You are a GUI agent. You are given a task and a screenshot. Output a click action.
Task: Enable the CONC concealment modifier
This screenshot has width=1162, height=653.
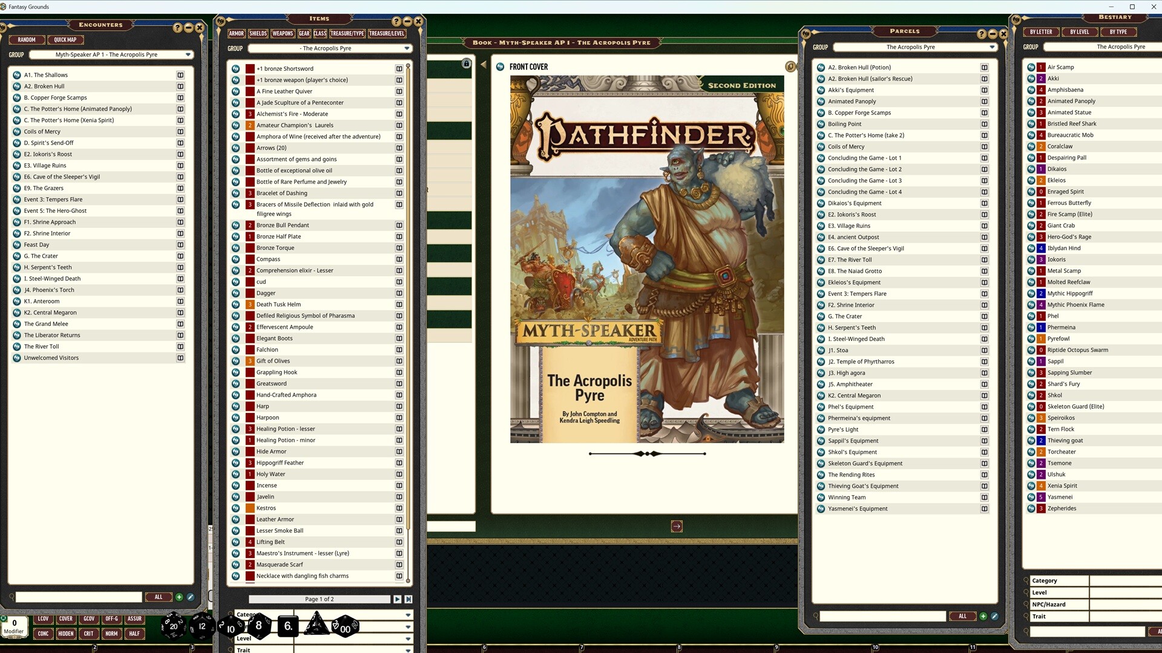point(43,634)
